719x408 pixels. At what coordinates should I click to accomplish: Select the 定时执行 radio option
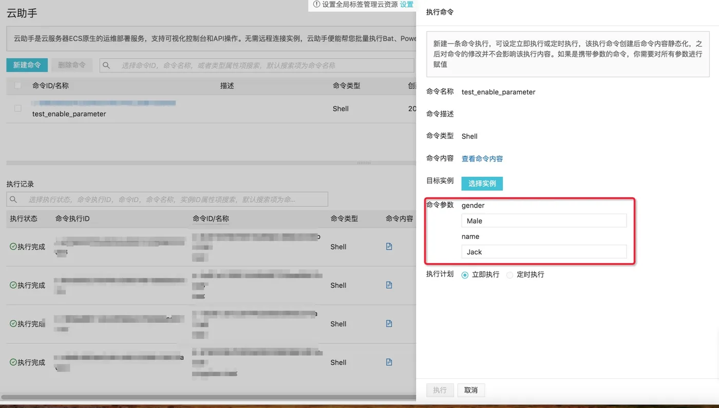click(509, 275)
